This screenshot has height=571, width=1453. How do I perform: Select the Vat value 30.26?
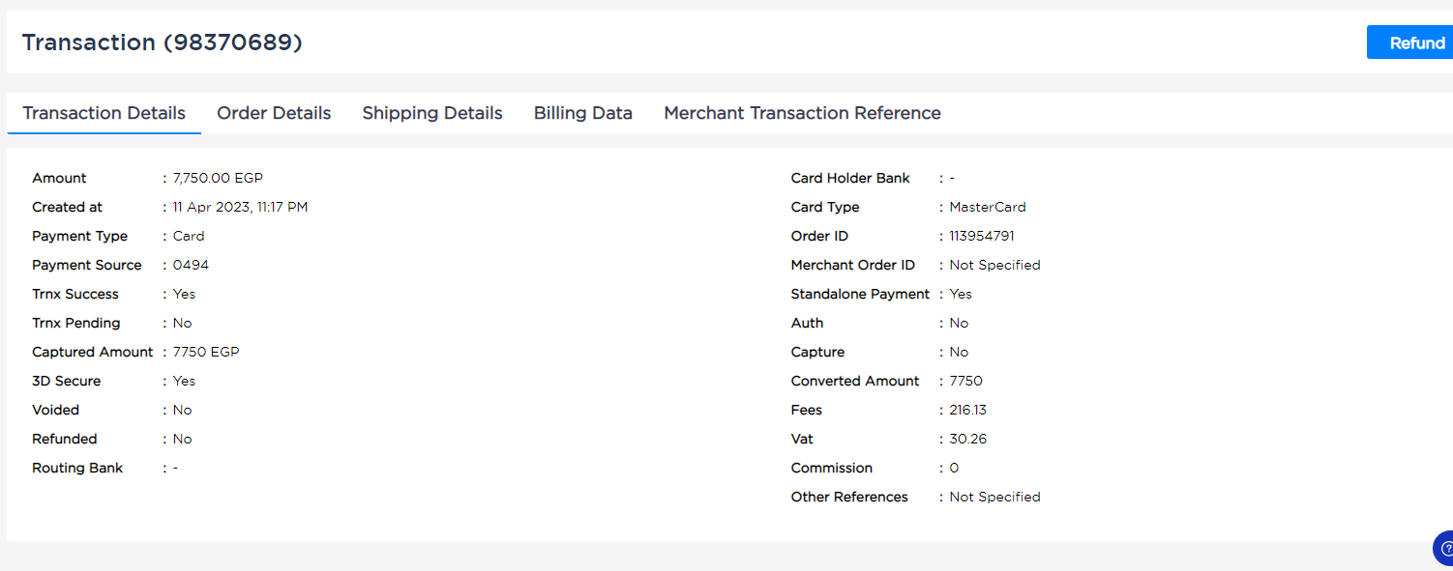pos(968,439)
